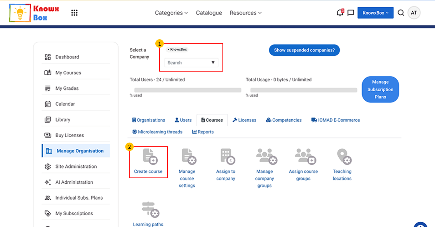Click Manage Subscription Plans button
The height and width of the screenshot is (227, 435).
380,89
